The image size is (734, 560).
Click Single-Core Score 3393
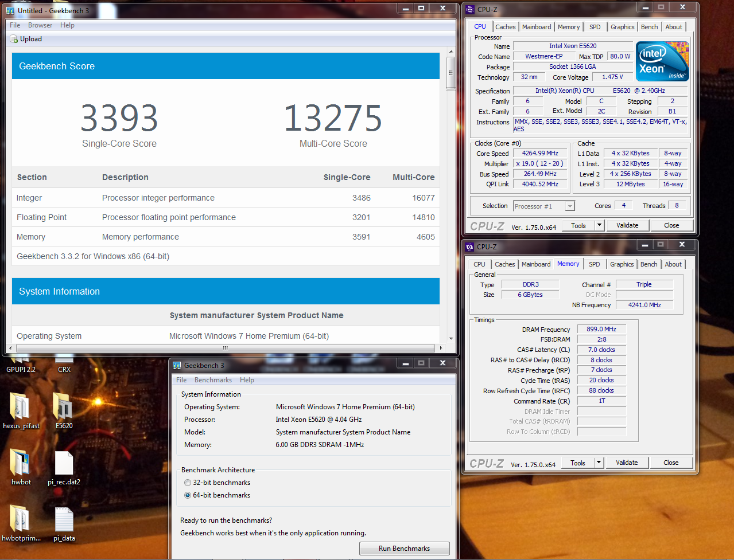pos(119,118)
